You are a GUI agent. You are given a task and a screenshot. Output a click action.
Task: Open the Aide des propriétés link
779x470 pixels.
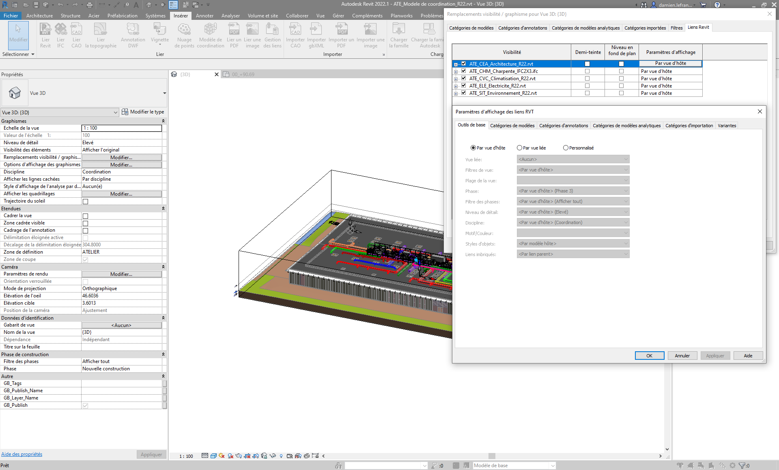tap(22, 454)
